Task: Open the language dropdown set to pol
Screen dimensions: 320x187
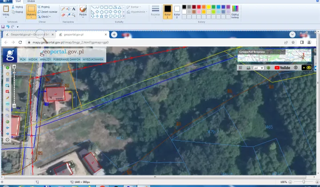Action: [258, 68]
